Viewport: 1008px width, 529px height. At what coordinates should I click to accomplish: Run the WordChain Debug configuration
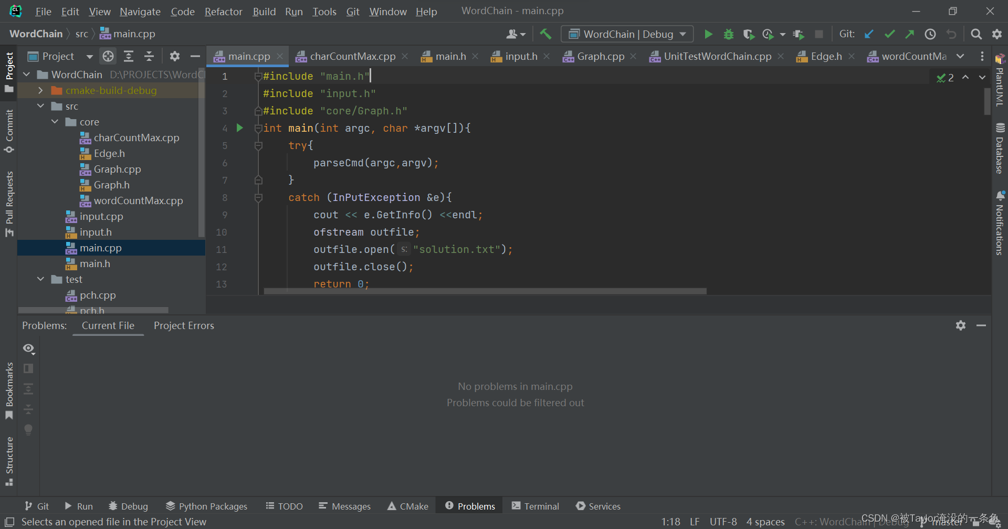(708, 34)
